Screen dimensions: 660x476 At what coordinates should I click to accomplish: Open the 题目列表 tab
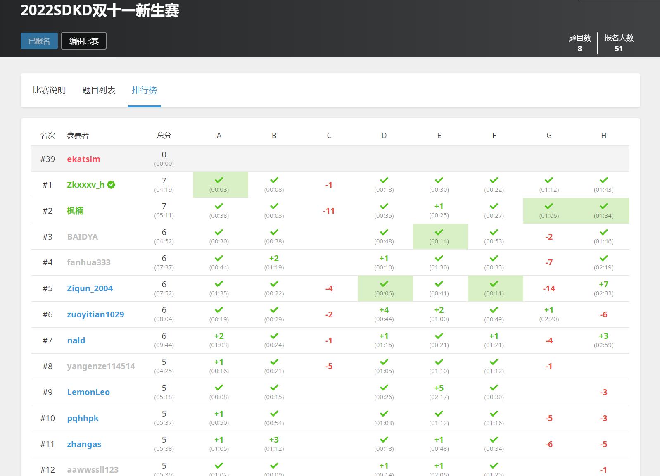(x=99, y=90)
